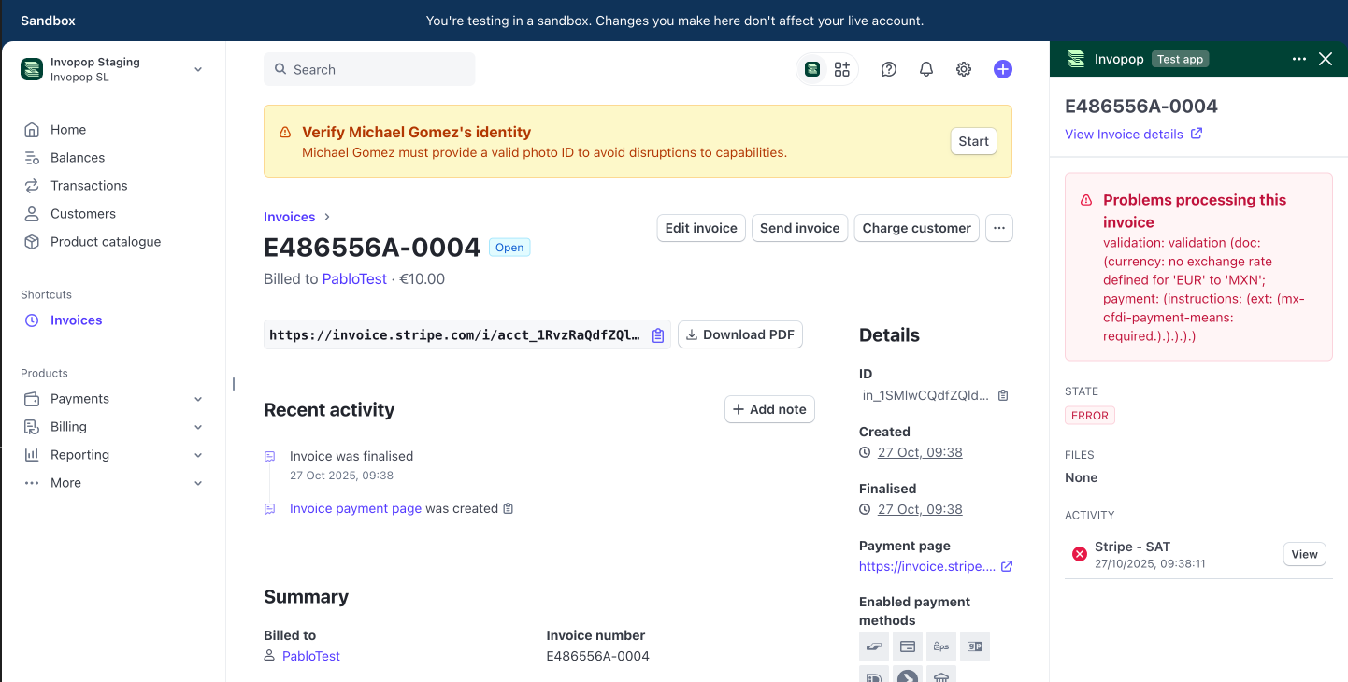Open the Invopop app options ellipsis menu
Screen dimensions: 1348x682
pyautogui.click(x=1299, y=58)
